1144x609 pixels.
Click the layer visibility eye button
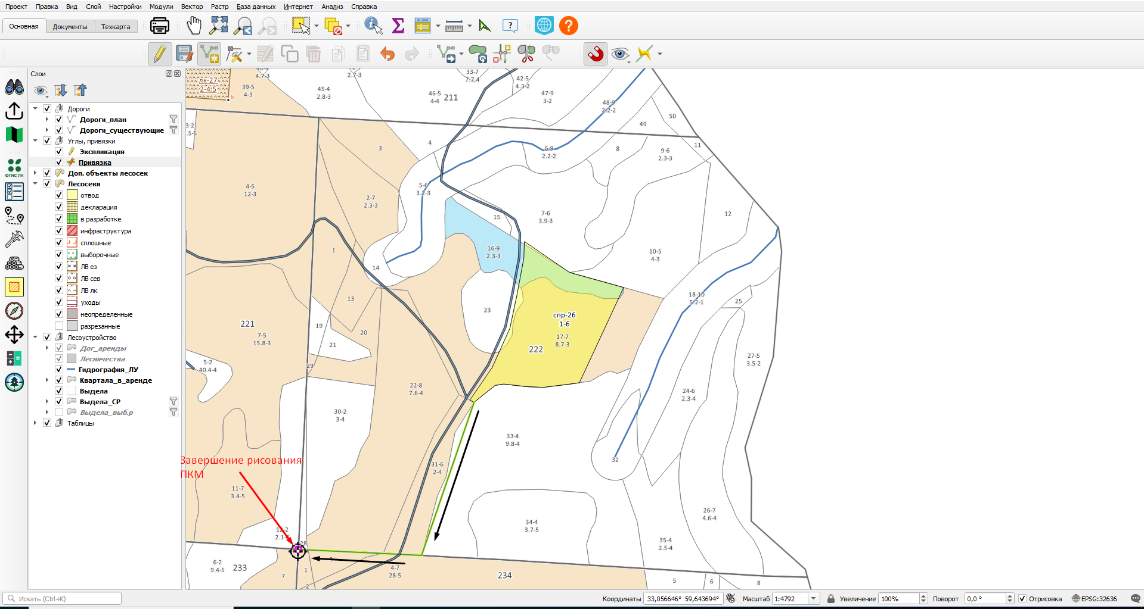pyautogui.click(x=40, y=90)
